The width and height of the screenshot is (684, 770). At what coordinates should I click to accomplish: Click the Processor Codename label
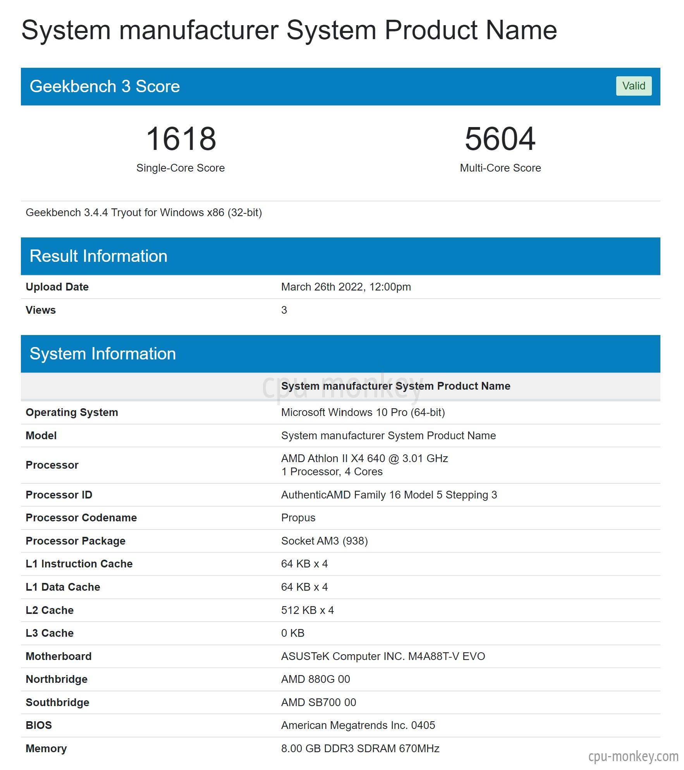click(81, 518)
